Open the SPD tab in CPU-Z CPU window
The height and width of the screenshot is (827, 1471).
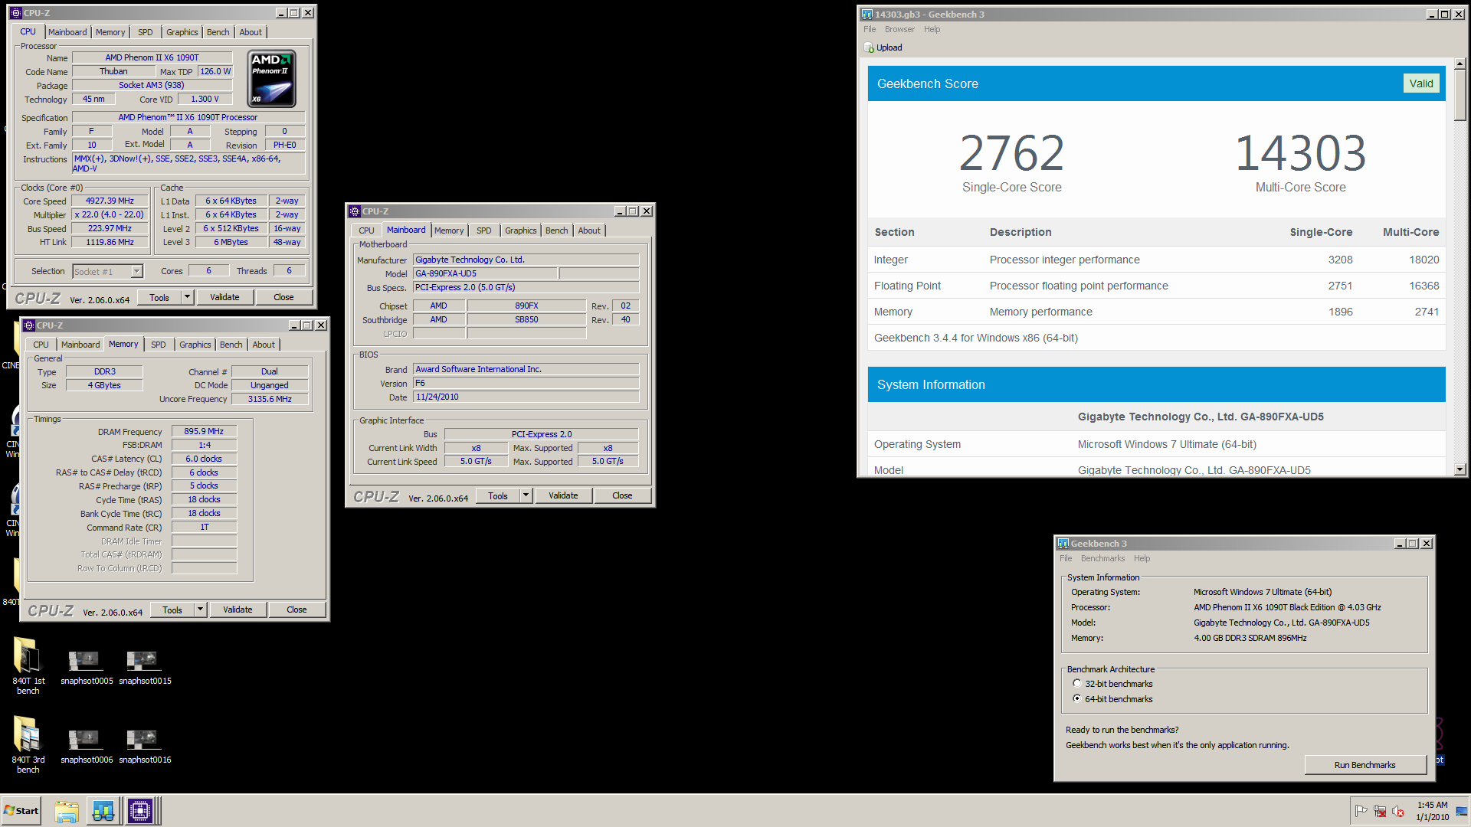click(145, 32)
